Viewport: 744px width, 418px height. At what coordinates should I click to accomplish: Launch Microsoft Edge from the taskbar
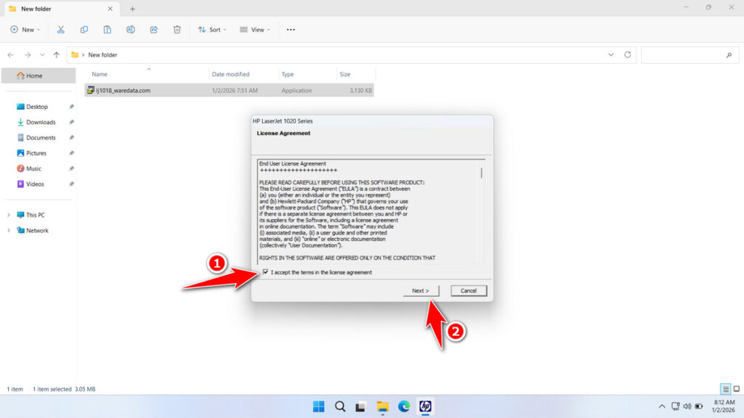click(405, 406)
